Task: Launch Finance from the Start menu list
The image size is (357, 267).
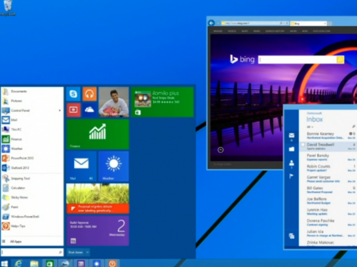Action: coord(32,139)
